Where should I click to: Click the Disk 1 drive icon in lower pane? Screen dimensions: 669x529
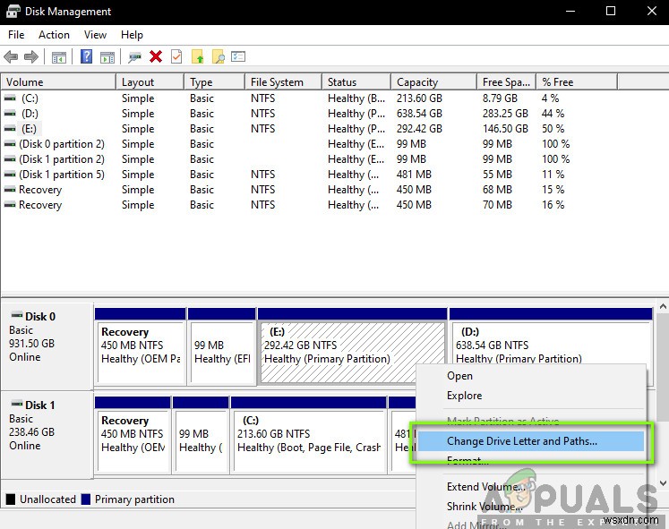[17, 404]
